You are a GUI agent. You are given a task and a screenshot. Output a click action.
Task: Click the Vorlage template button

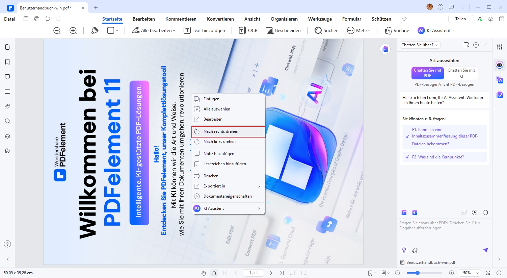coord(397,30)
